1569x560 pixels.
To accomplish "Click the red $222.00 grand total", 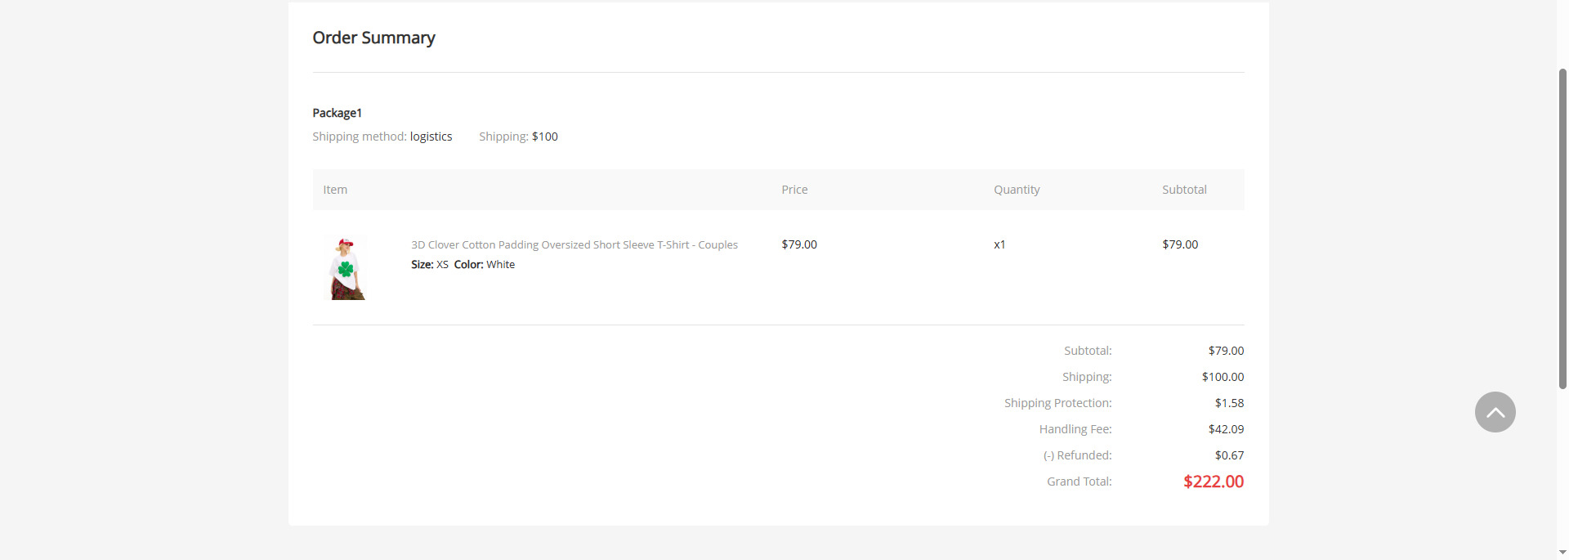I will point(1214,482).
